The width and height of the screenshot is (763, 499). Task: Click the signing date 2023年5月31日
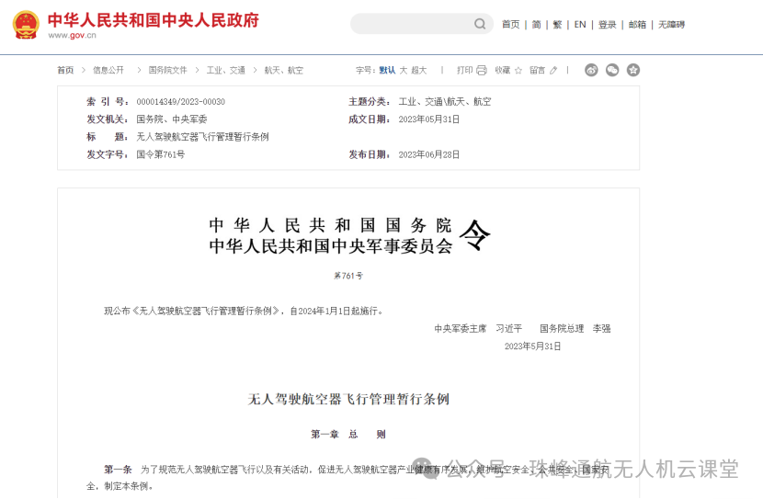point(533,346)
